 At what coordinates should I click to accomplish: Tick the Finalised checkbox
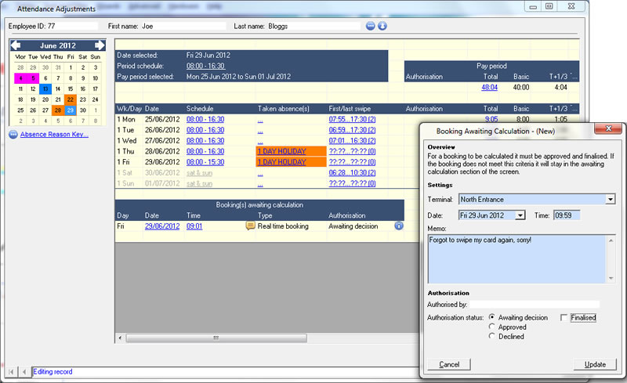point(565,317)
